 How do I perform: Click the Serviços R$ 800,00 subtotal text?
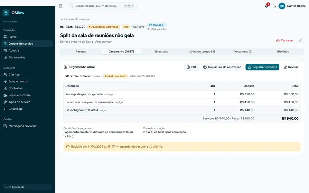tap(216, 119)
